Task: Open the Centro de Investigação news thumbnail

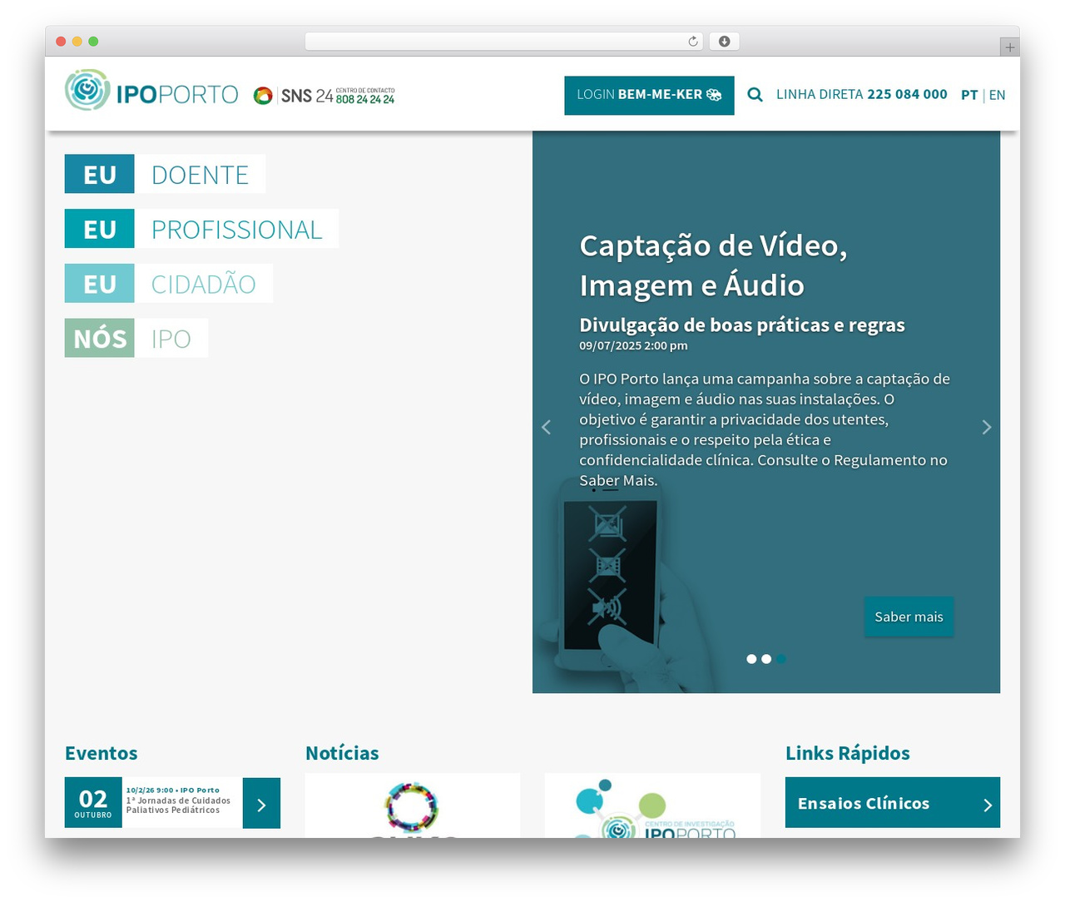Action: (x=652, y=805)
